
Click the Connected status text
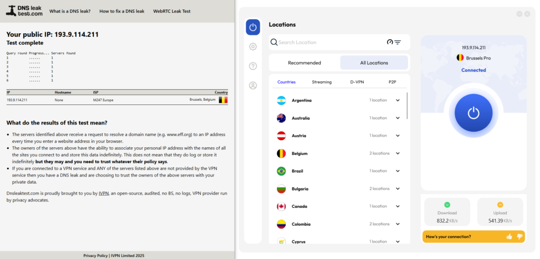474,70
